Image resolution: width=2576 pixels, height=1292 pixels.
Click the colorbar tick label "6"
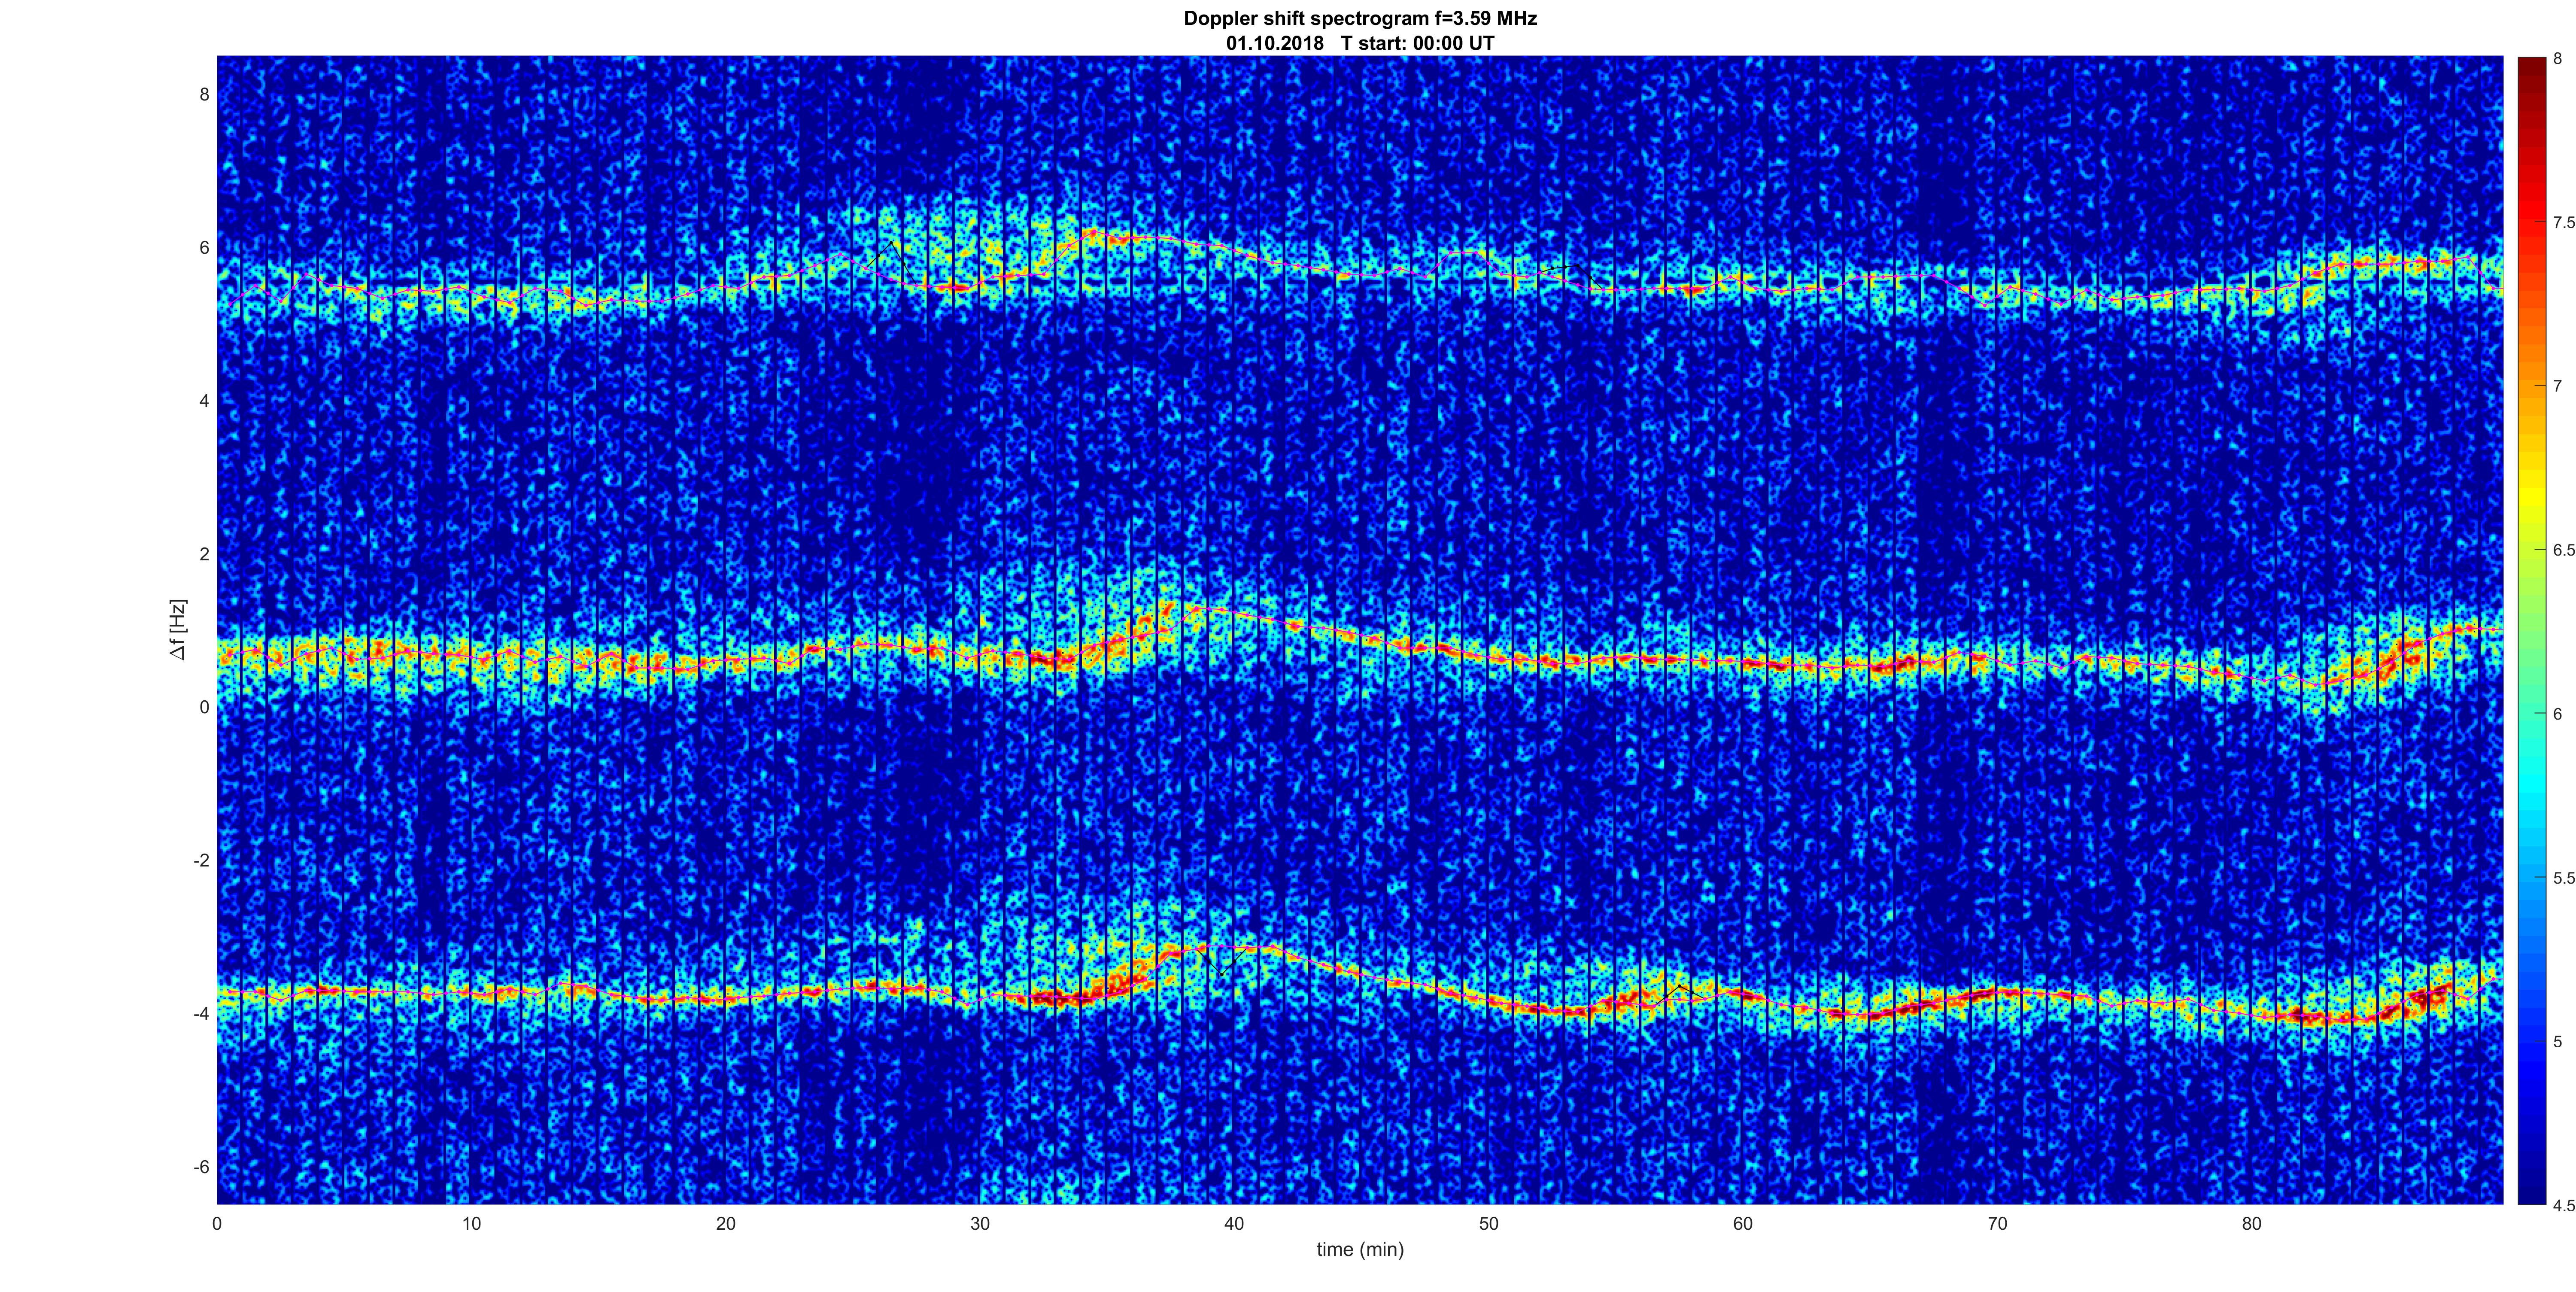pyautogui.click(x=2558, y=714)
